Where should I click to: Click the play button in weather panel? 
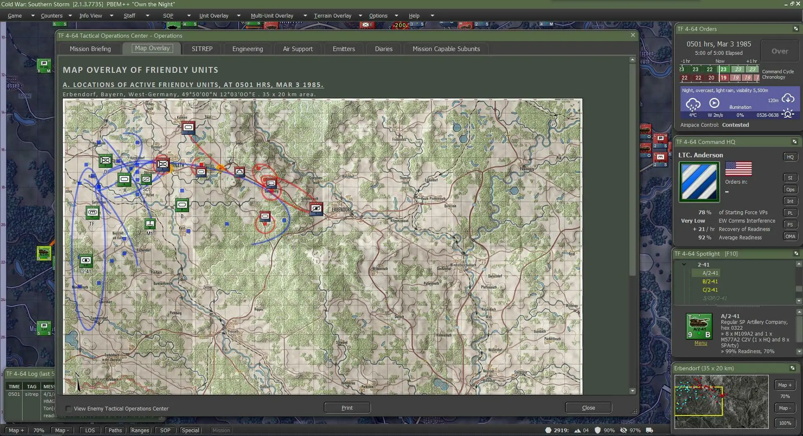[x=714, y=103]
